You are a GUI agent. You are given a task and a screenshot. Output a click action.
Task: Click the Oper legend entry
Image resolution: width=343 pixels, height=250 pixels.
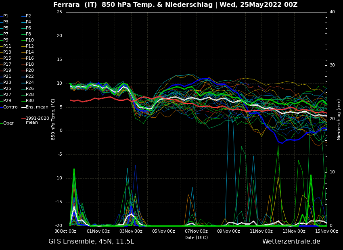(x=8, y=123)
